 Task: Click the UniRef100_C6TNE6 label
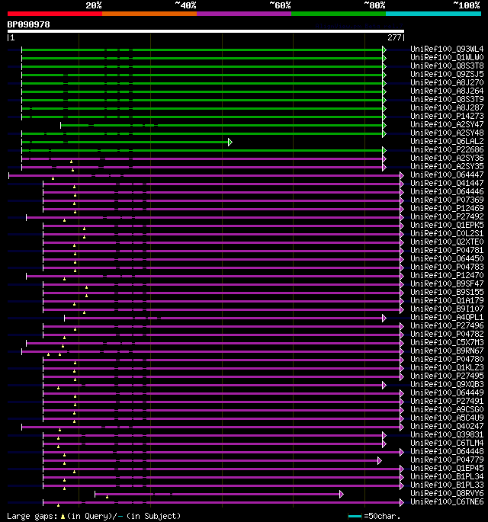pyautogui.click(x=447, y=501)
